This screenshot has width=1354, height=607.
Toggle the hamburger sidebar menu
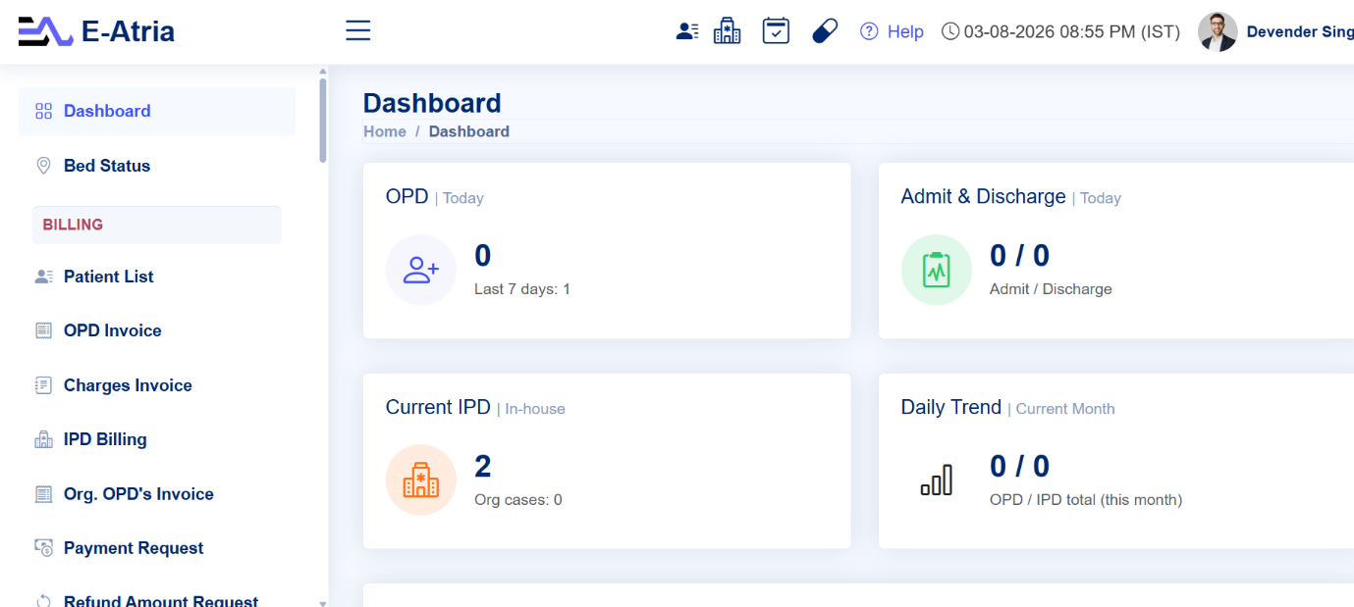tap(358, 31)
